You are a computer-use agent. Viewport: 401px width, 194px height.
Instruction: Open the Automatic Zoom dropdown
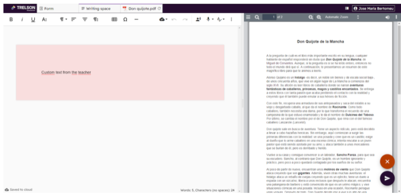click(x=342, y=17)
